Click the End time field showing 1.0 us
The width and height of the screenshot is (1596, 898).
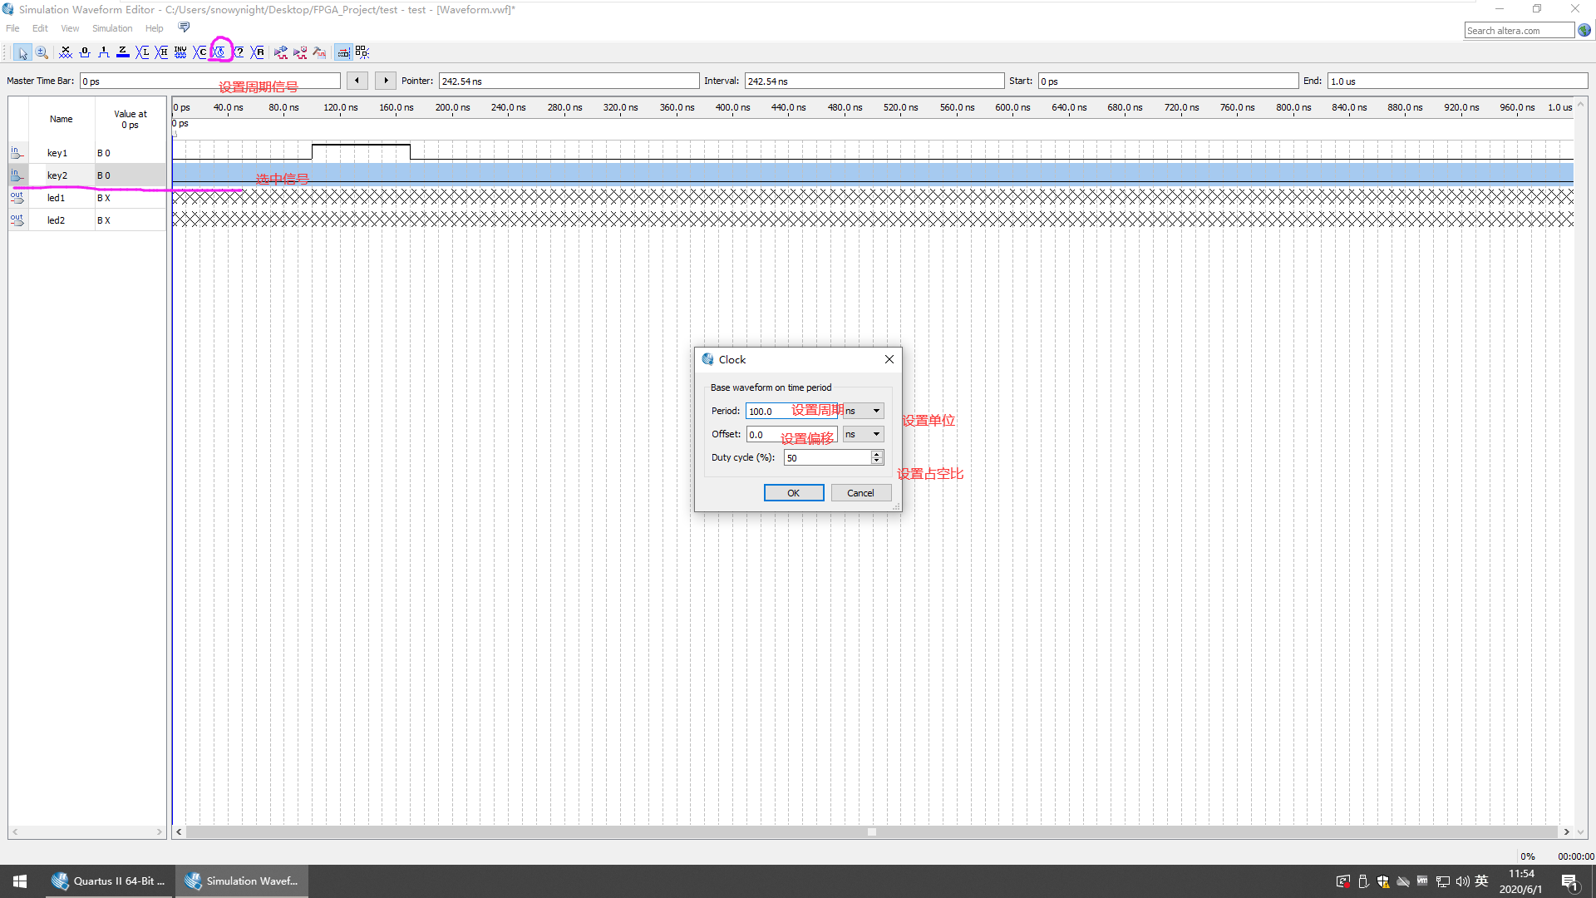tap(1457, 81)
